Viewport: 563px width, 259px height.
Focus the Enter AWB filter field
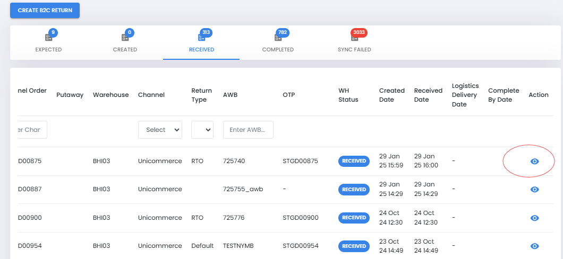click(248, 130)
